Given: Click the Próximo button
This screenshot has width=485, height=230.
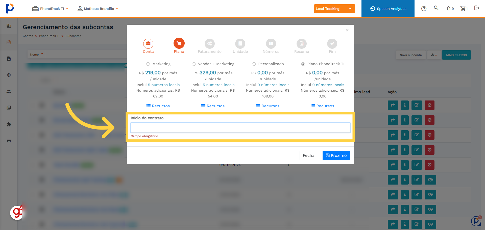Looking at the screenshot, I should point(336,156).
